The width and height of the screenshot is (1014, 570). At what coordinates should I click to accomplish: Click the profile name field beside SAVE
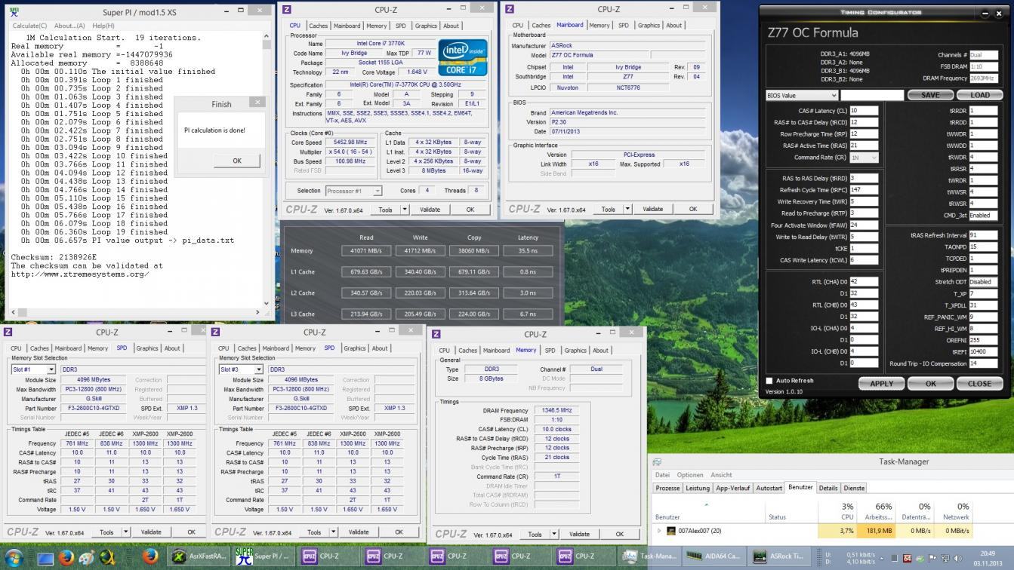coord(872,95)
